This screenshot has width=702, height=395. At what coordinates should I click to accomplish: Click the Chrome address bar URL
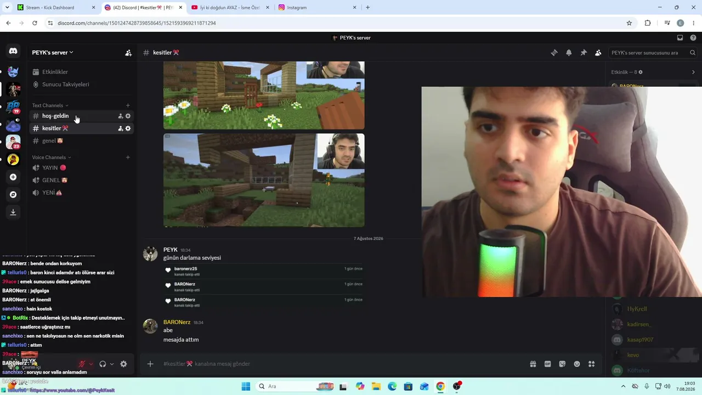tap(137, 23)
